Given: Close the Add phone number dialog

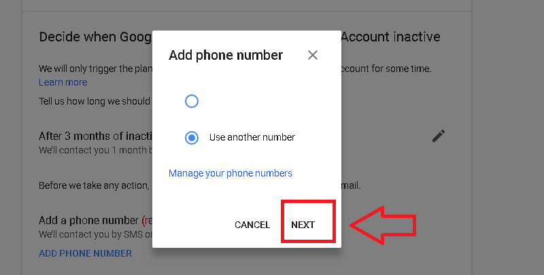Looking at the screenshot, I should (313, 55).
